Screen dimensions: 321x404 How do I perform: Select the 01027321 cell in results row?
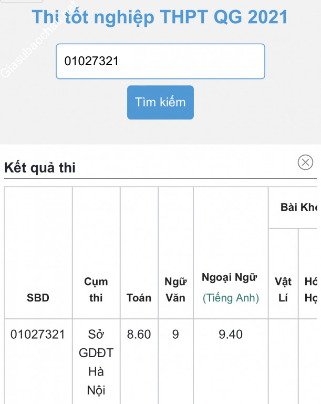(x=38, y=334)
